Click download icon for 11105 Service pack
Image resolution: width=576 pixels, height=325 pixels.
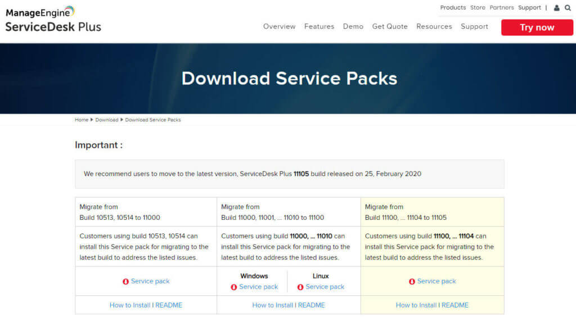click(412, 282)
